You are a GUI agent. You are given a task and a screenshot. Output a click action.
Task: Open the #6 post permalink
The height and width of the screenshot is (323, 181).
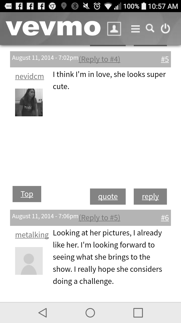click(x=165, y=218)
